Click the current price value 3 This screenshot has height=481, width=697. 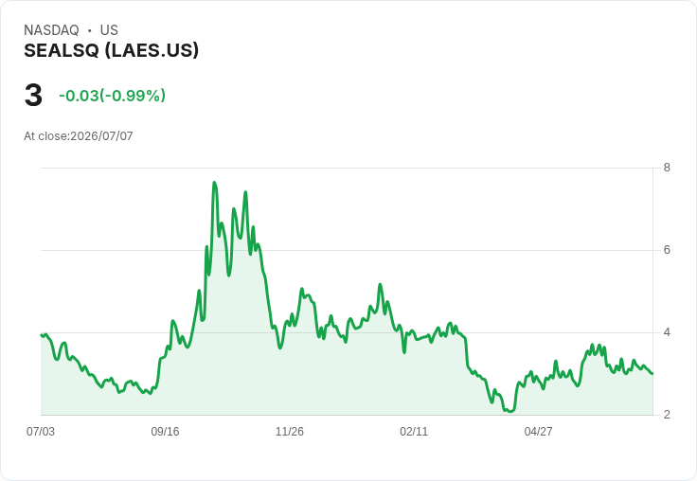tap(33, 96)
